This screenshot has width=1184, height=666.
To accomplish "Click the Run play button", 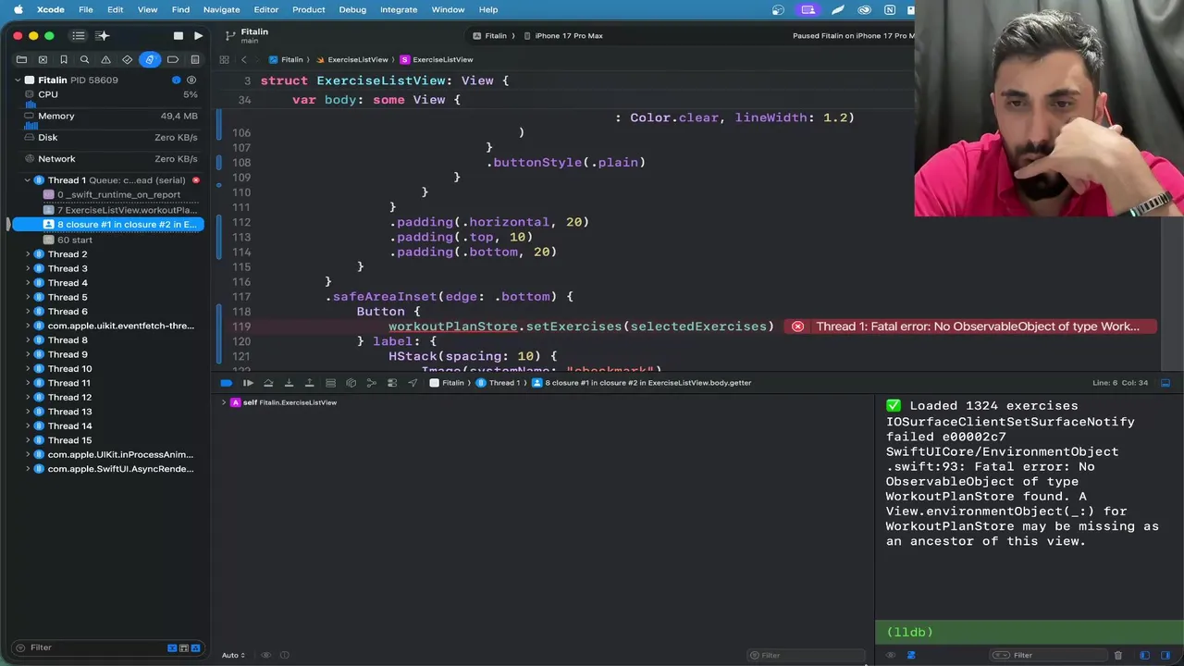I will [x=198, y=36].
